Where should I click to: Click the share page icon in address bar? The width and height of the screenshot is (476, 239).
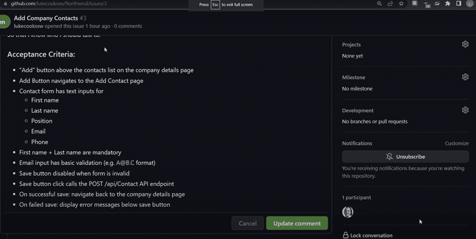pyautogui.click(x=390, y=4)
